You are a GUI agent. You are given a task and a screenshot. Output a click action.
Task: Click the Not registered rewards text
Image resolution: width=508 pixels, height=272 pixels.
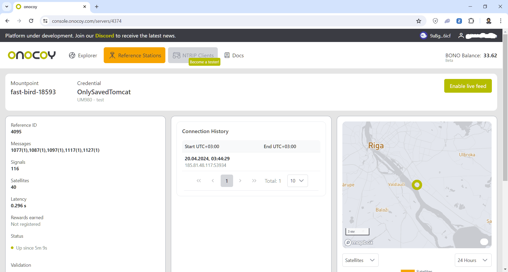click(26, 224)
